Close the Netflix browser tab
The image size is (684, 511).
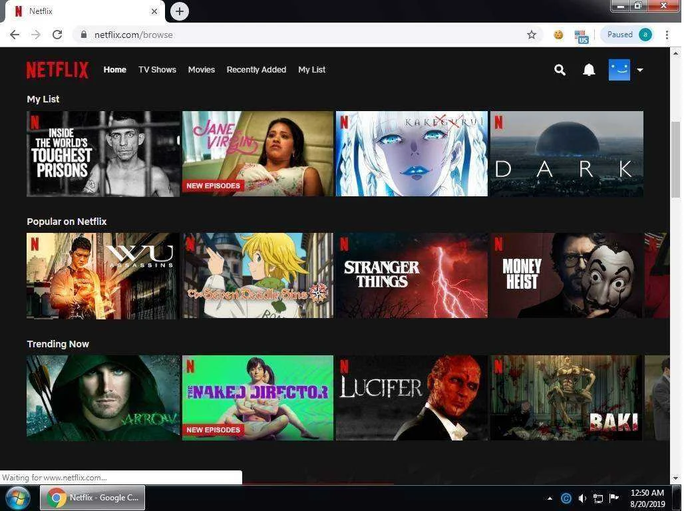[x=154, y=12]
